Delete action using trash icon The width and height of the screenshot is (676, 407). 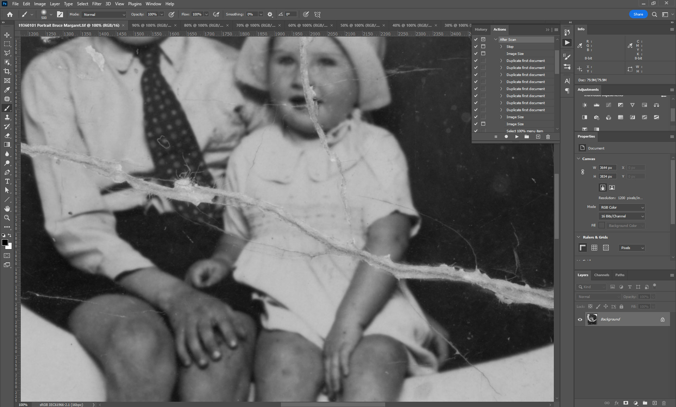tap(548, 137)
